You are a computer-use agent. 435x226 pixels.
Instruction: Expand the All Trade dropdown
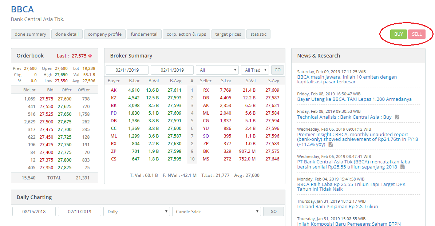point(255,70)
